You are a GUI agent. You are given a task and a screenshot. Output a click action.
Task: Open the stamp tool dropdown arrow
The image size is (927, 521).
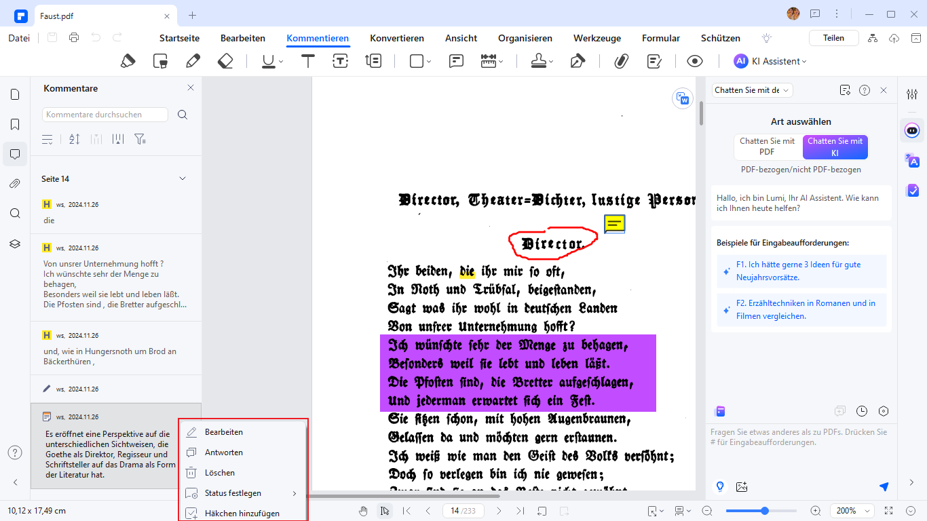pos(551,62)
